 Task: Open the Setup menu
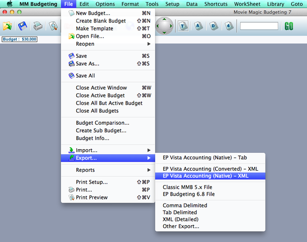[x=172, y=4]
